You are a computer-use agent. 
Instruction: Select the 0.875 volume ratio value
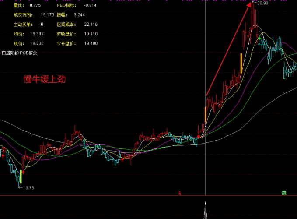[35, 5]
